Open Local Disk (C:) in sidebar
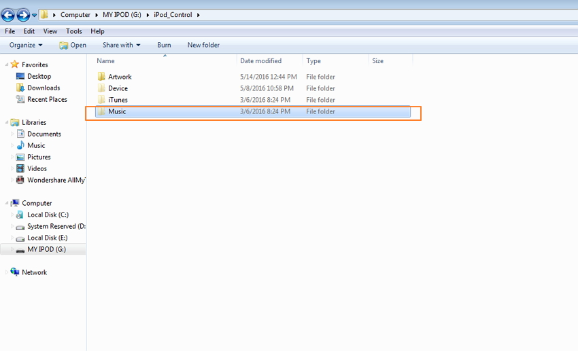 pos(48,215)
